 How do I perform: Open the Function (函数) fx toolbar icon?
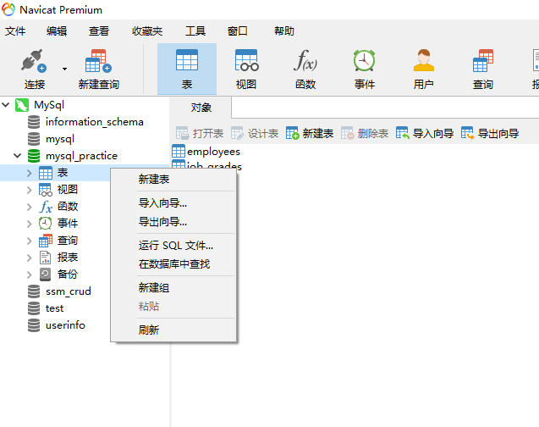tap(305, 60)
